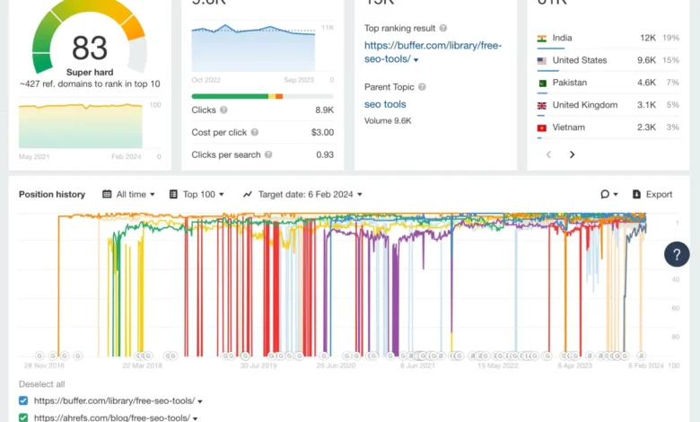
Task: Click the help icon next to Parent Topic
Action: [x=422, y=87]
